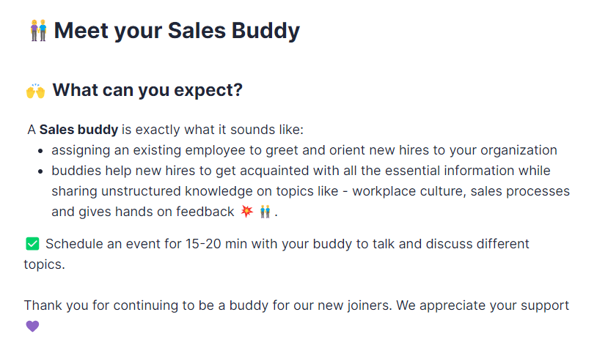Click 'Schedule an event for 15-20 min' text

pyautogui.click(x=147, y=244)
